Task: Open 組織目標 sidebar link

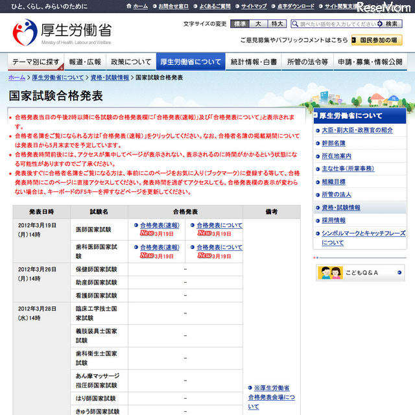Action: point(333,182)
